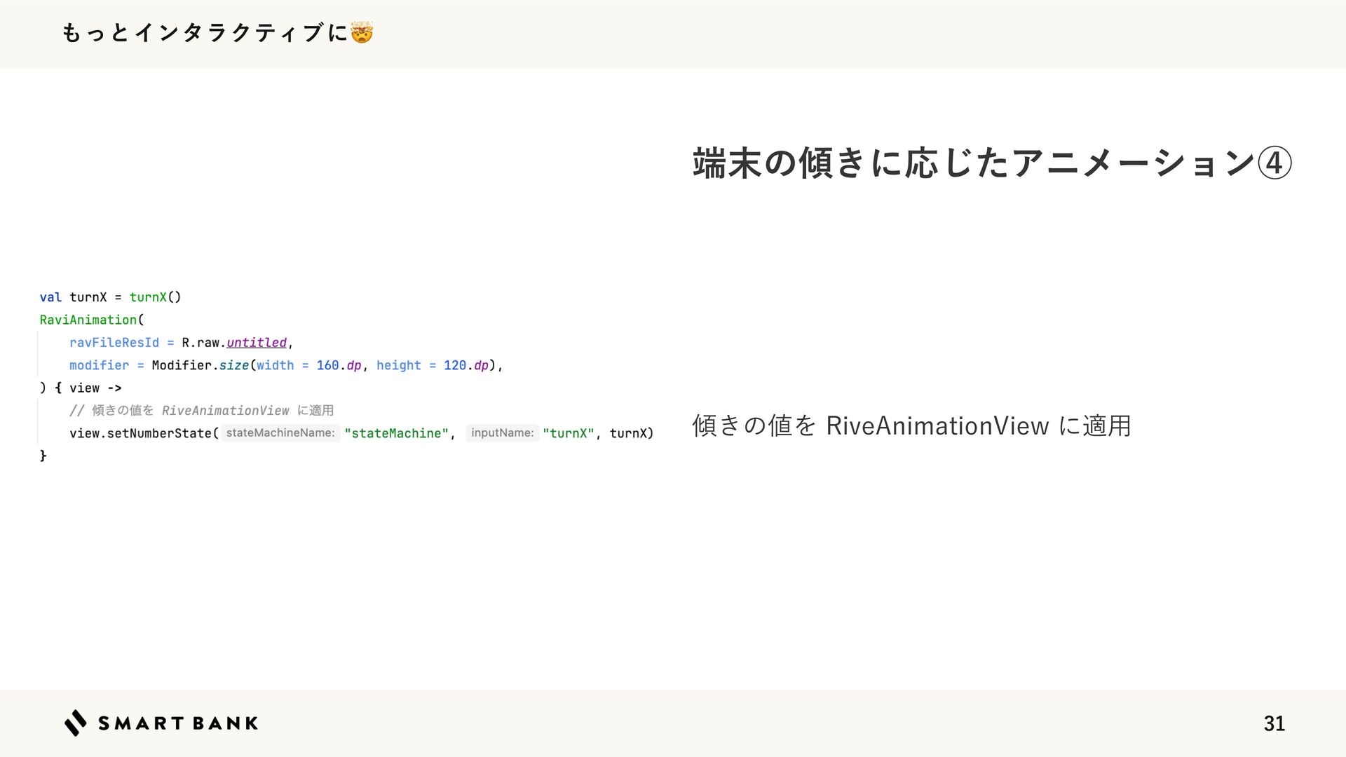Click the '120.dp' height value
Viewport: 1346px width, 757px height.
click(466, 365)
